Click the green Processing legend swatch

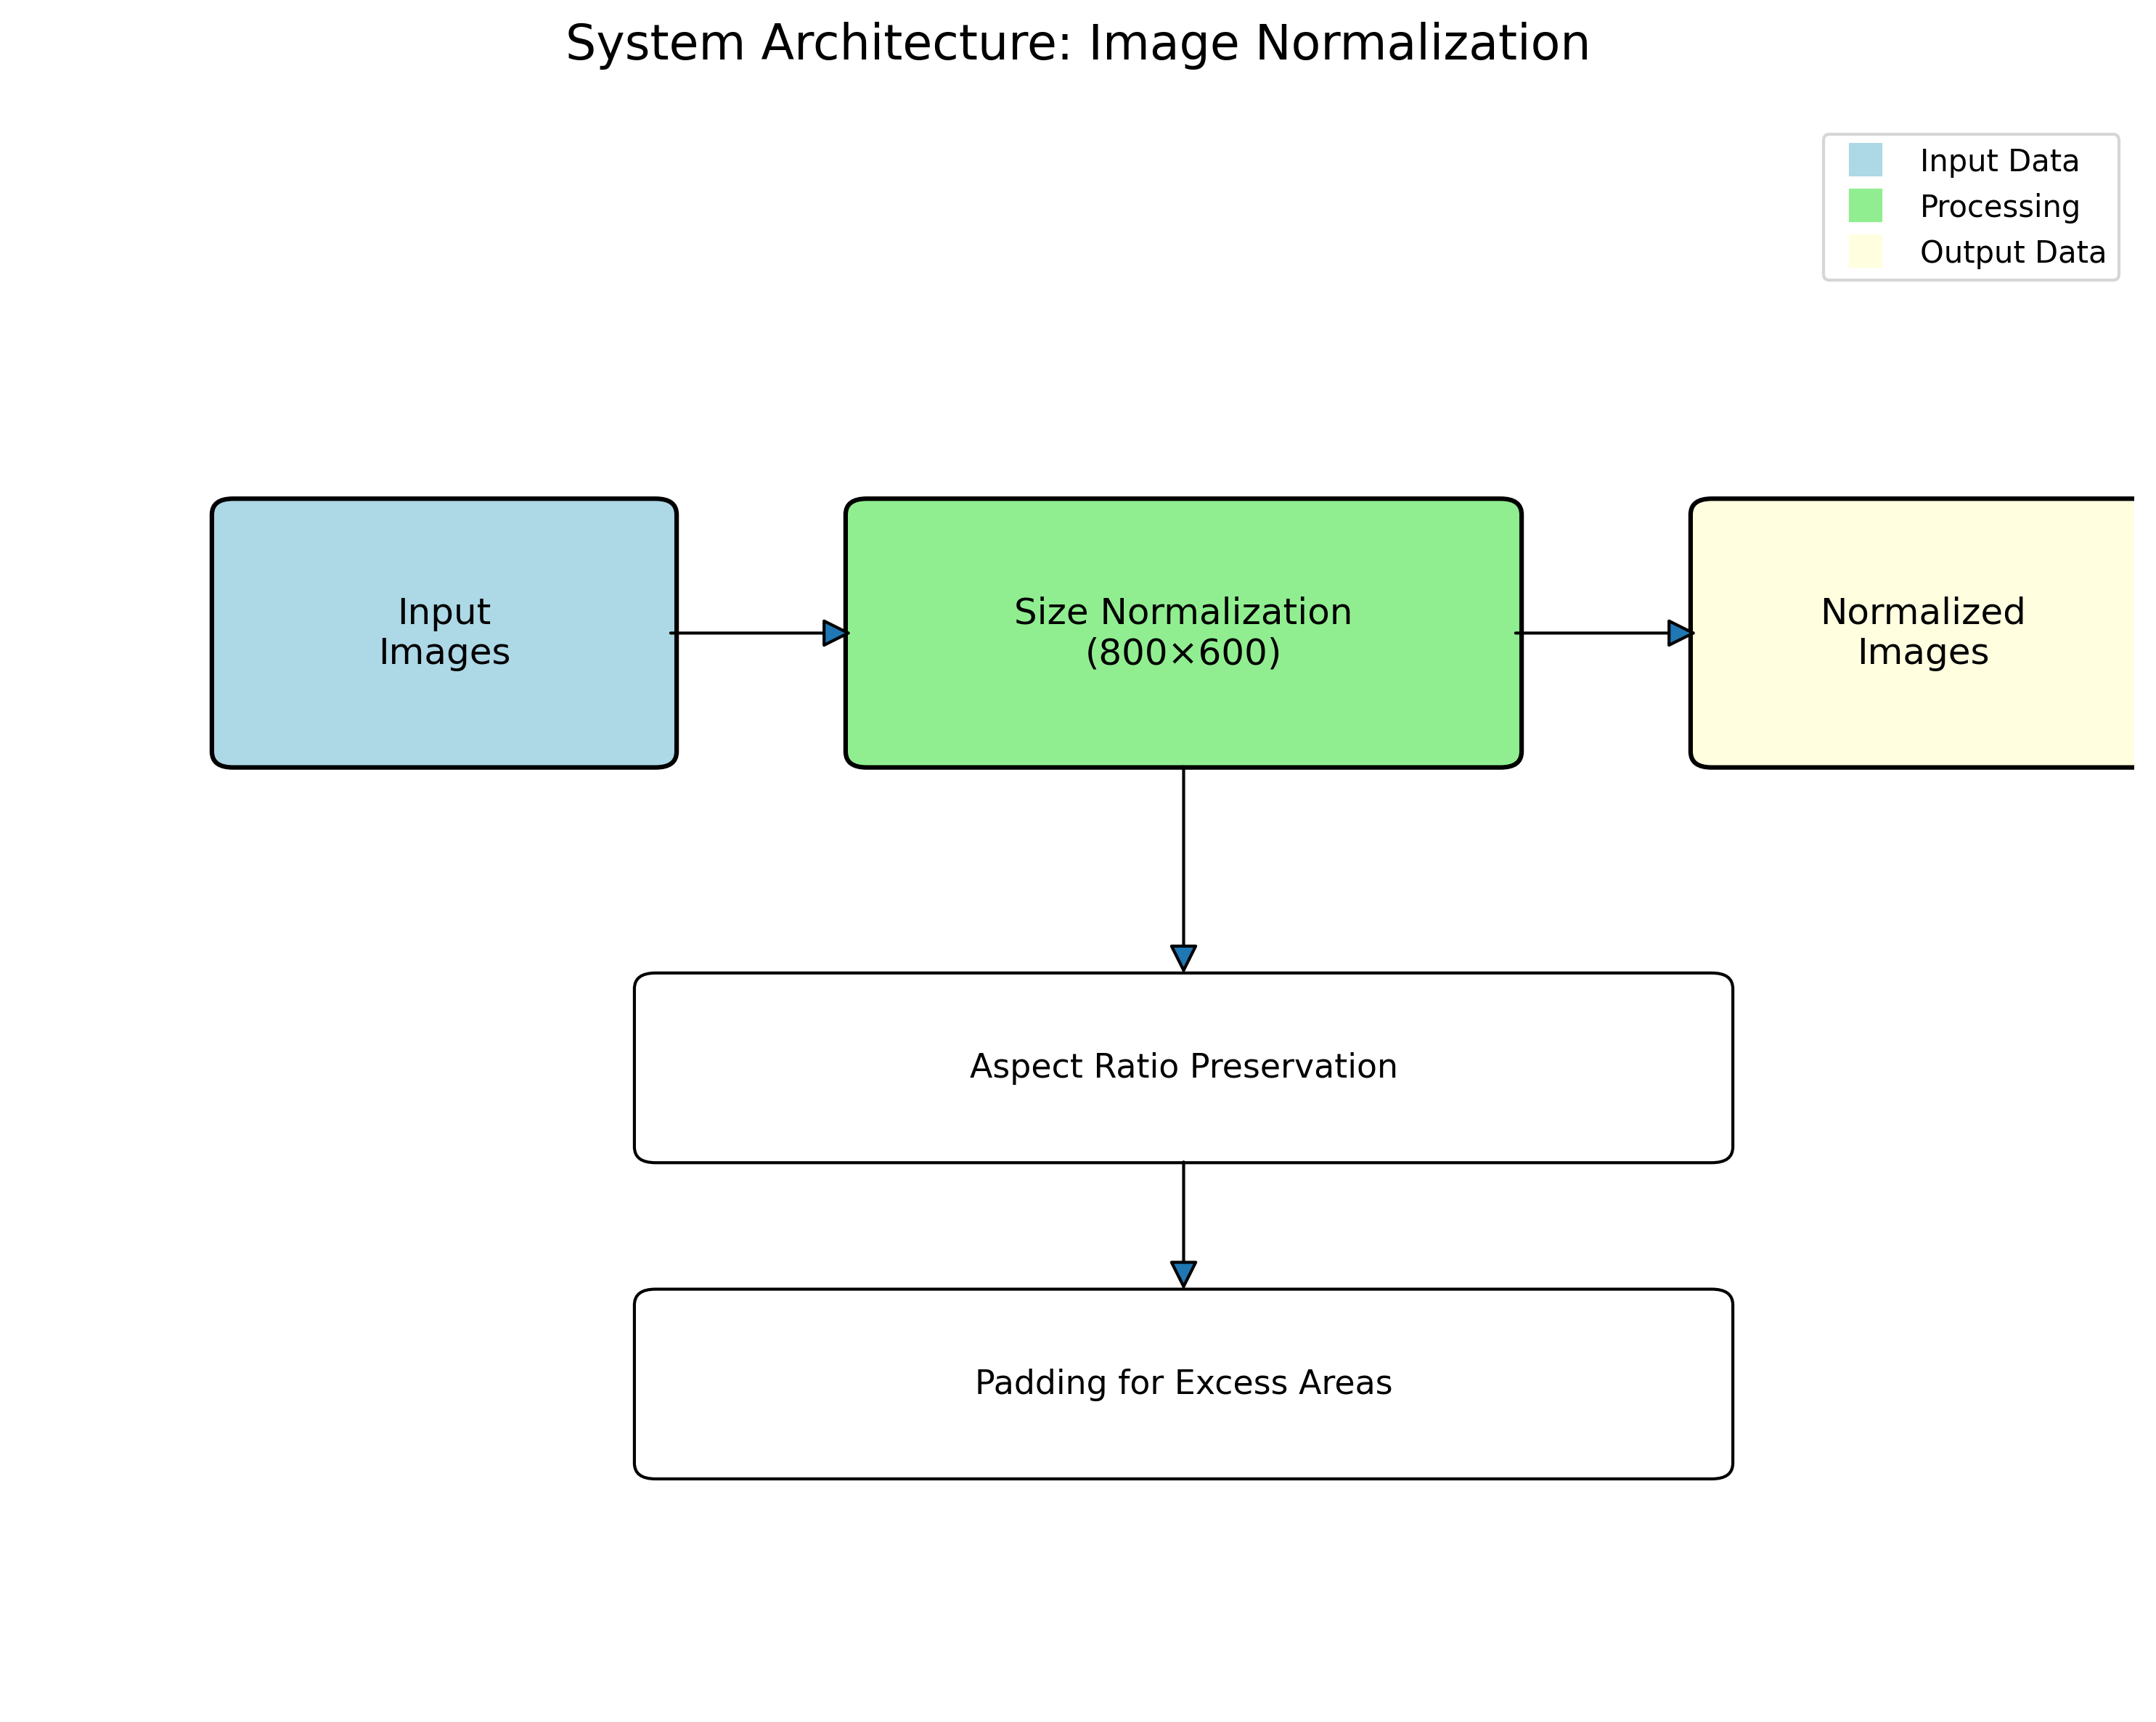tap(1865, 206)
